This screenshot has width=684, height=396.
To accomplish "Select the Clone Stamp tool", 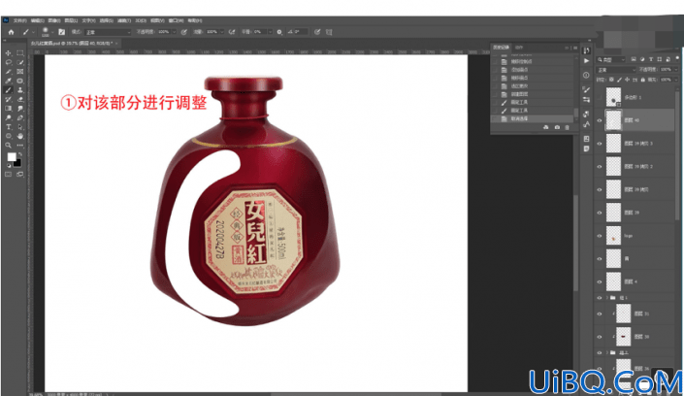I will [20, 90].
